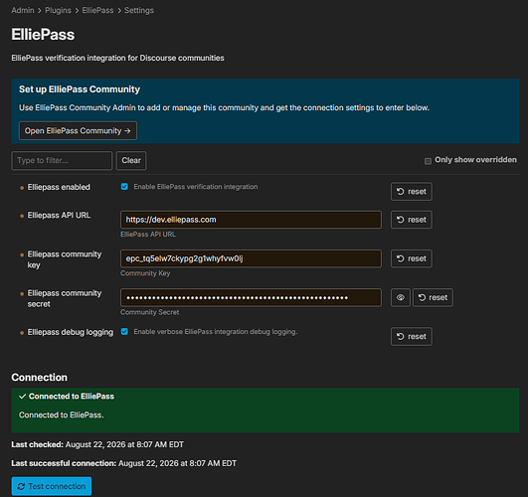This screenshot has width=528, height=497.
Task: Reset the Elliepass debug logging setting
Action: click(411, 336)
